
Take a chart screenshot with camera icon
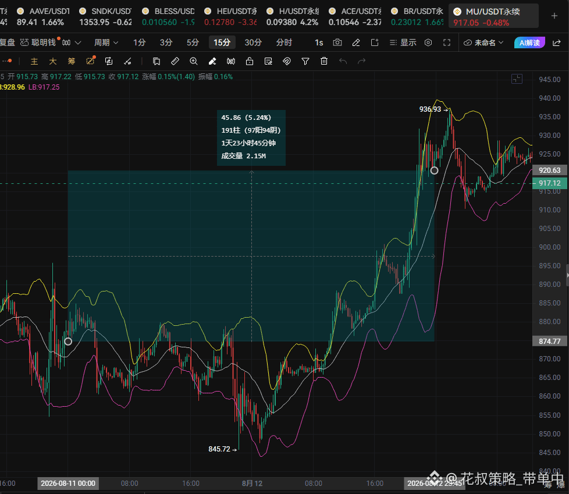click(337, 42)
